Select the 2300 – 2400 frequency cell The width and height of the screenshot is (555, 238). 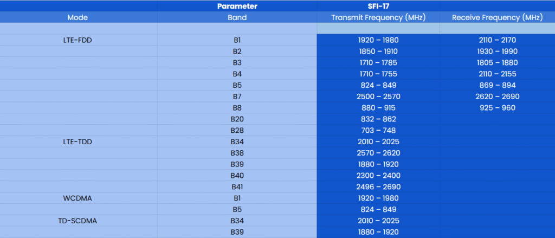(x=378, y=175)
